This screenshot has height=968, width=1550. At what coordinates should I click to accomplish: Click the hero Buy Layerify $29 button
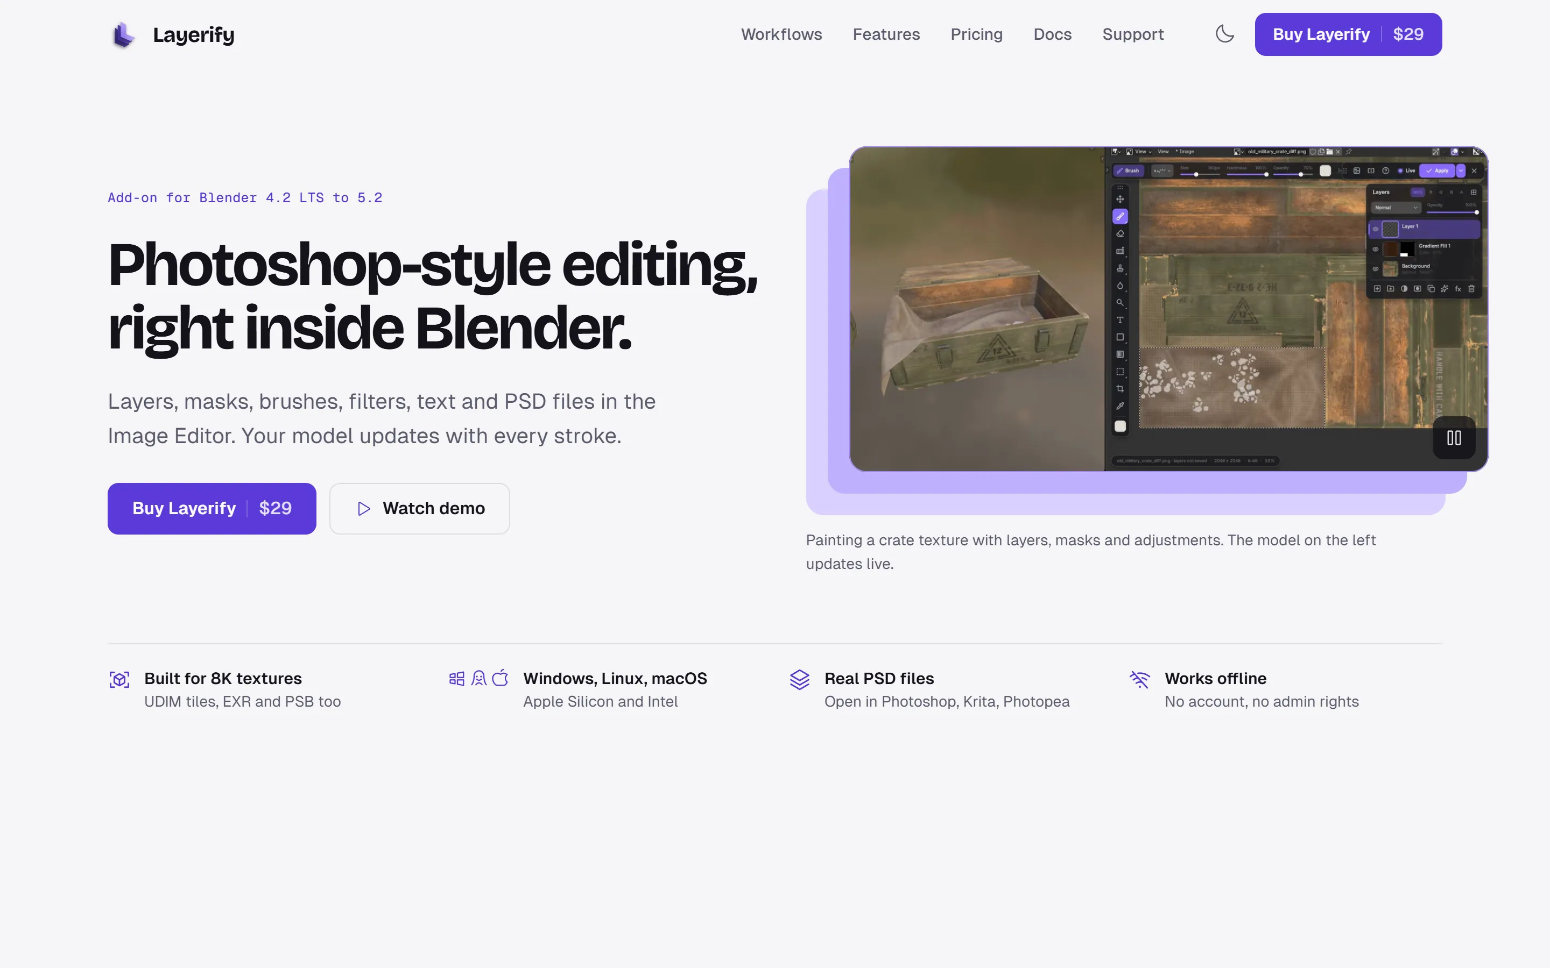click(x=212, y=508)
